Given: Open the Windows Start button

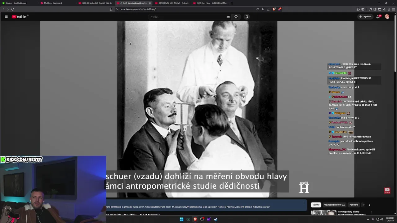Looking at the screenshot, I should [x=181, y=219].
